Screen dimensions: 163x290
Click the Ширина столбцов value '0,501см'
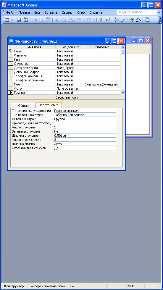click(85, 136)
